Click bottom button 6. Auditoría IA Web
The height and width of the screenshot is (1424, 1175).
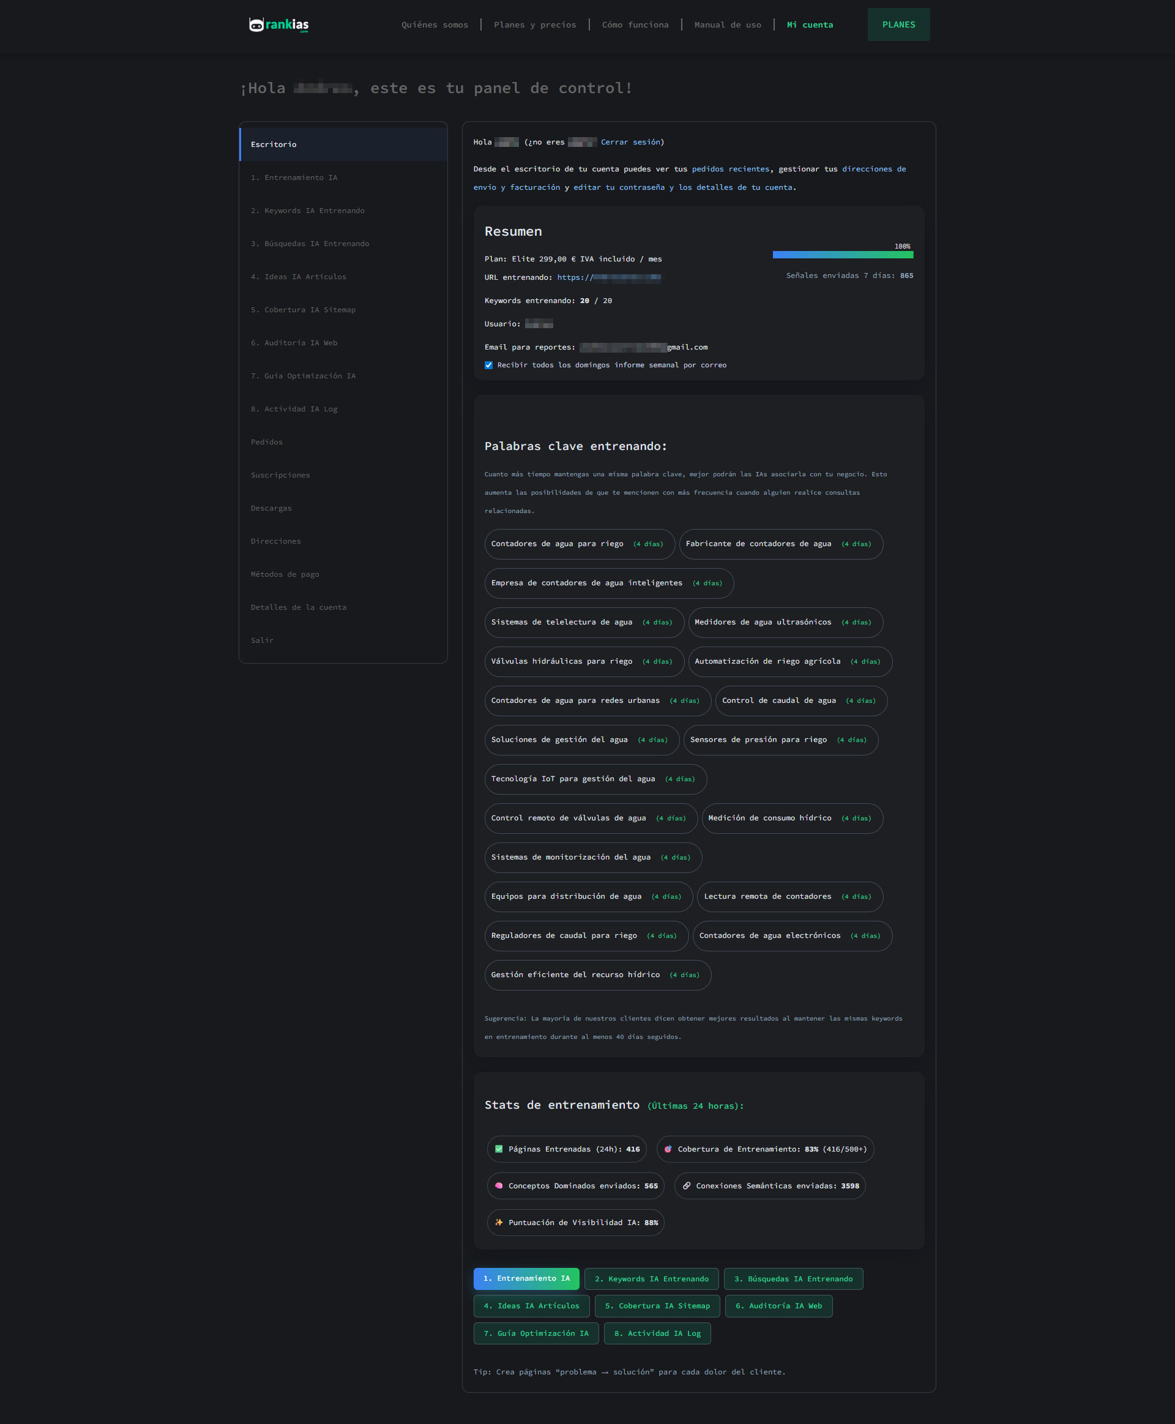point(778,1305)
